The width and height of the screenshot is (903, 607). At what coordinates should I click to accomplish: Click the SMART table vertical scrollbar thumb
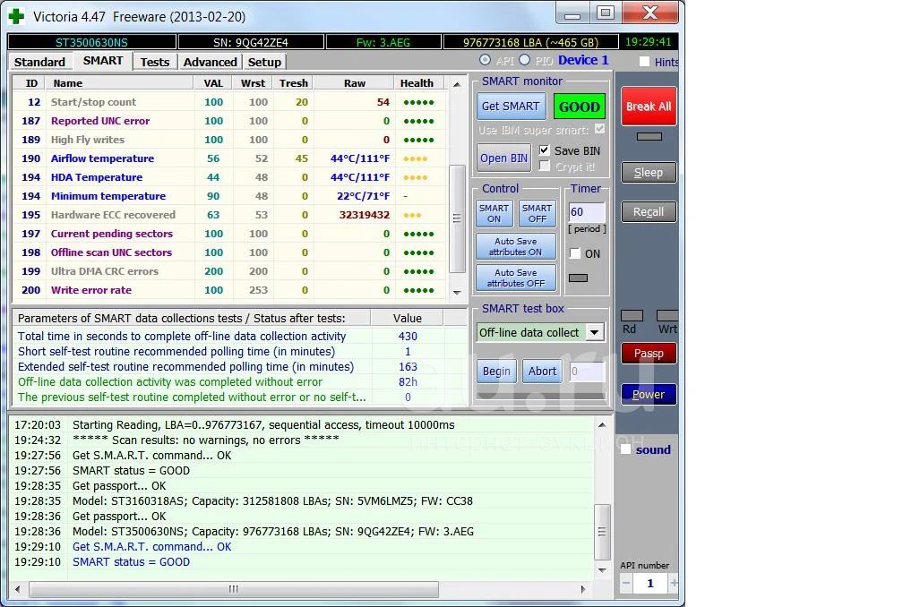click(457, 218)
